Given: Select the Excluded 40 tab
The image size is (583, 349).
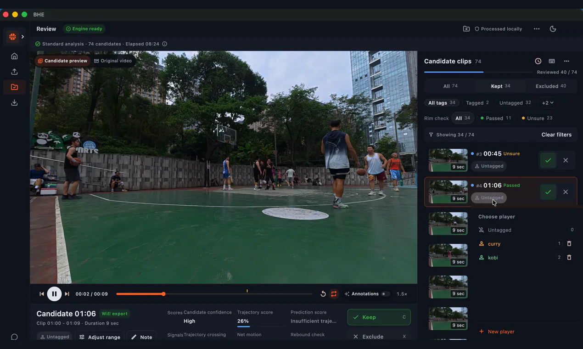Looking at the screenshot, I should coord(550,86).
